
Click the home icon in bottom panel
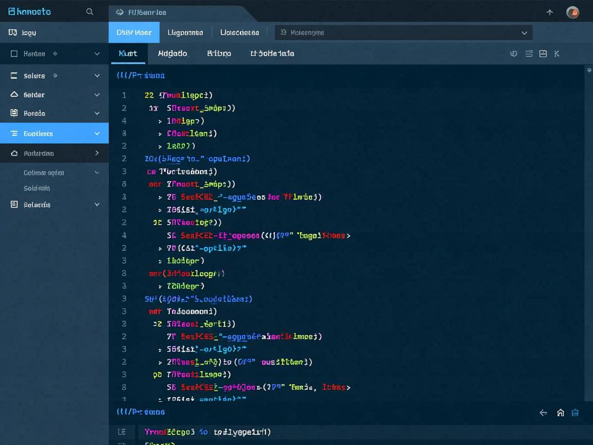pos(561,413)
